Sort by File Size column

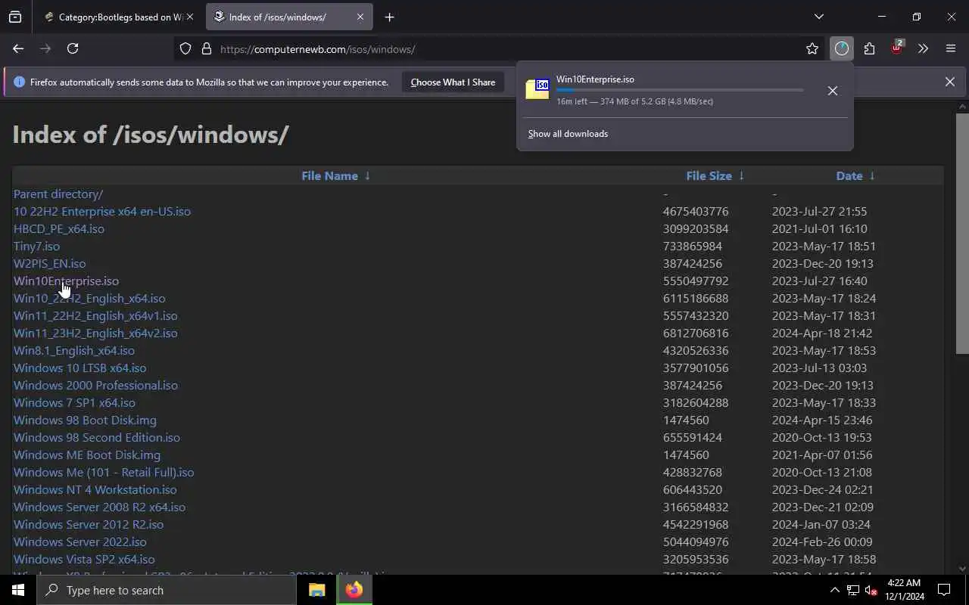709,175
